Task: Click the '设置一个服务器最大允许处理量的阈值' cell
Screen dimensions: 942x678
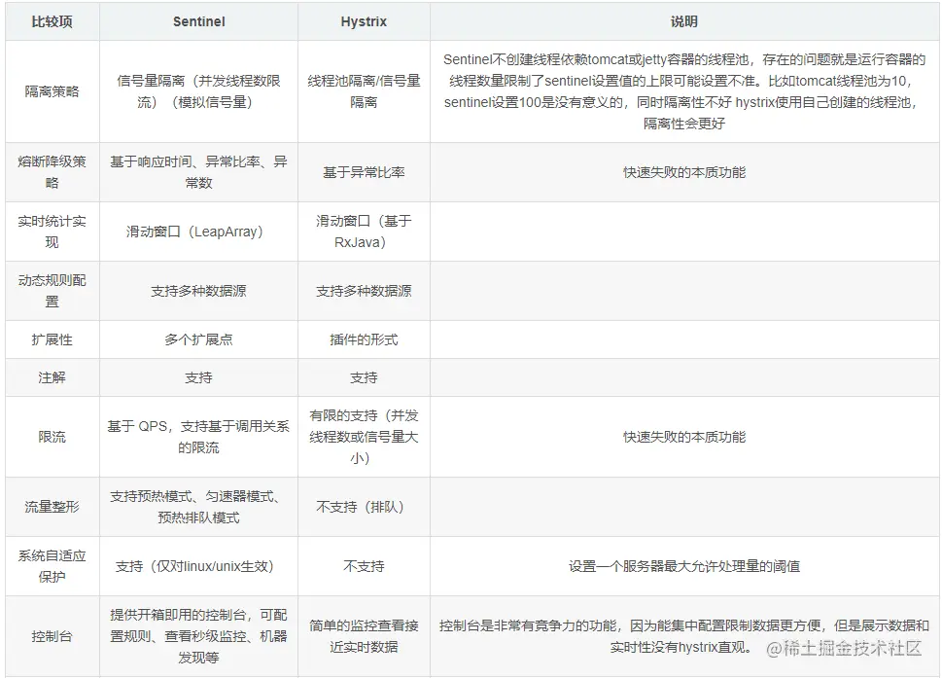Action: click(684, 566)
